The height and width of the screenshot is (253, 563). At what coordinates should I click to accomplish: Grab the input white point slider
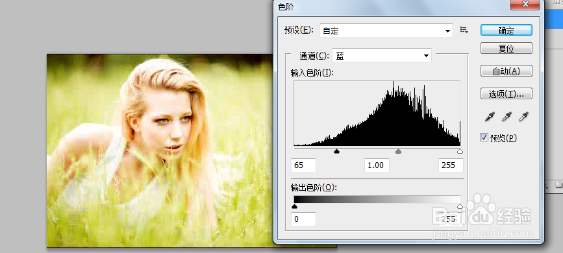tap(460, 151)
